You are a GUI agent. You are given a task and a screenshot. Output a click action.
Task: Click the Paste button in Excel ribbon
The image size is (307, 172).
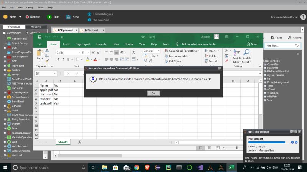[40, 54]
